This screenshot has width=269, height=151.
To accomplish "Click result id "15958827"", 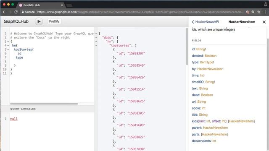I will (x=136, y=137).
